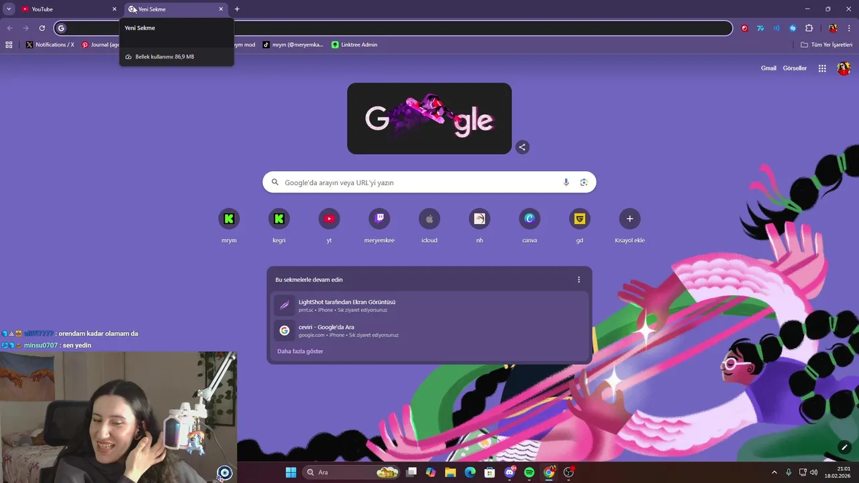Reload the current page

point(42,28)
